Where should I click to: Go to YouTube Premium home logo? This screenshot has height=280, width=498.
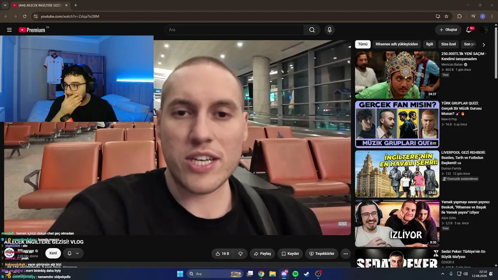point(32,30)
